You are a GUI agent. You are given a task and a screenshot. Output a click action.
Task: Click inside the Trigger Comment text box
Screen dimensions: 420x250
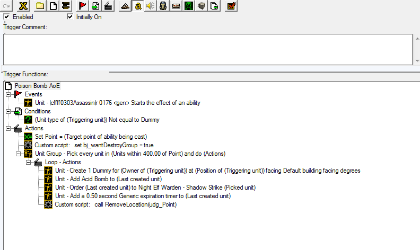point(207,49)
